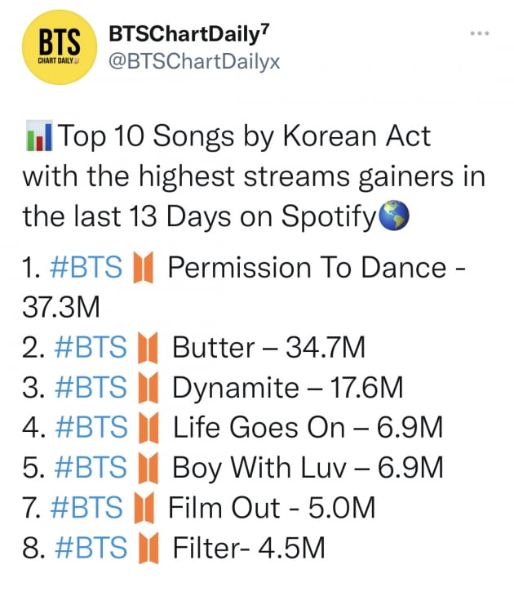514x596 pixels.
Task: Click the globe emoji after Spotify
Action: coord(394,216)
